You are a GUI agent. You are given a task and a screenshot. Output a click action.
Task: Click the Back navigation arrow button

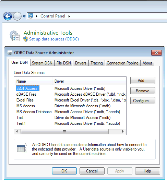click(8, 16)
